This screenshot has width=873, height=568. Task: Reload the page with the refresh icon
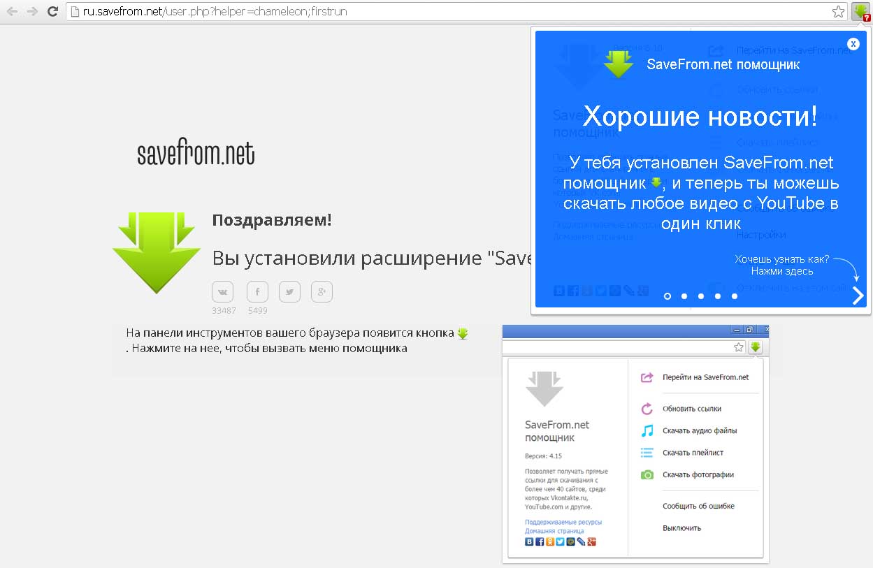tap(52, 11)
